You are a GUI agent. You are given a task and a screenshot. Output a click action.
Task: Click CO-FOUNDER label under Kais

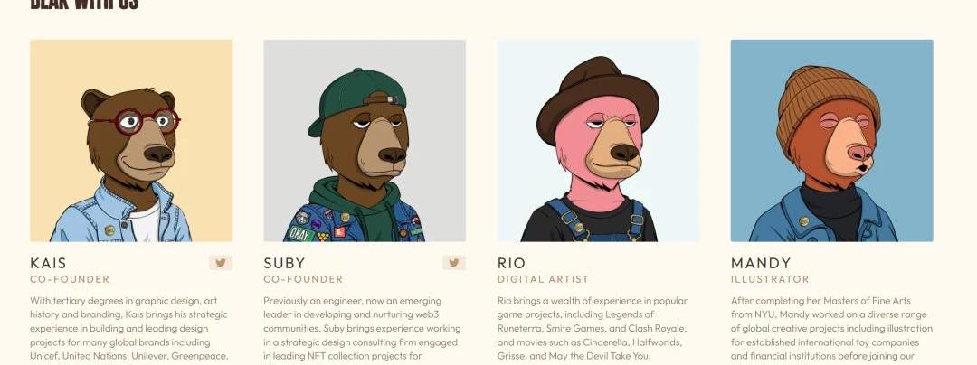pos(70,280)
